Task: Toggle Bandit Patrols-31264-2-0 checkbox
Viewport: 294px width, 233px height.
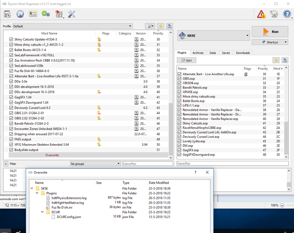Action: click(11, 123)
